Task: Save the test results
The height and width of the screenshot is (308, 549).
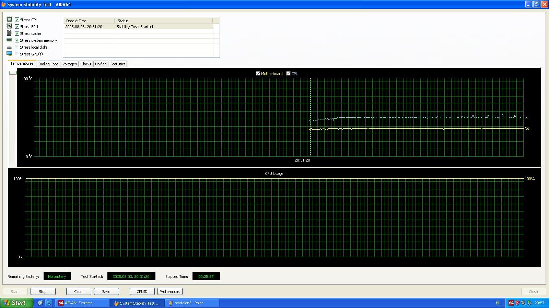Action: pos(106,292)
